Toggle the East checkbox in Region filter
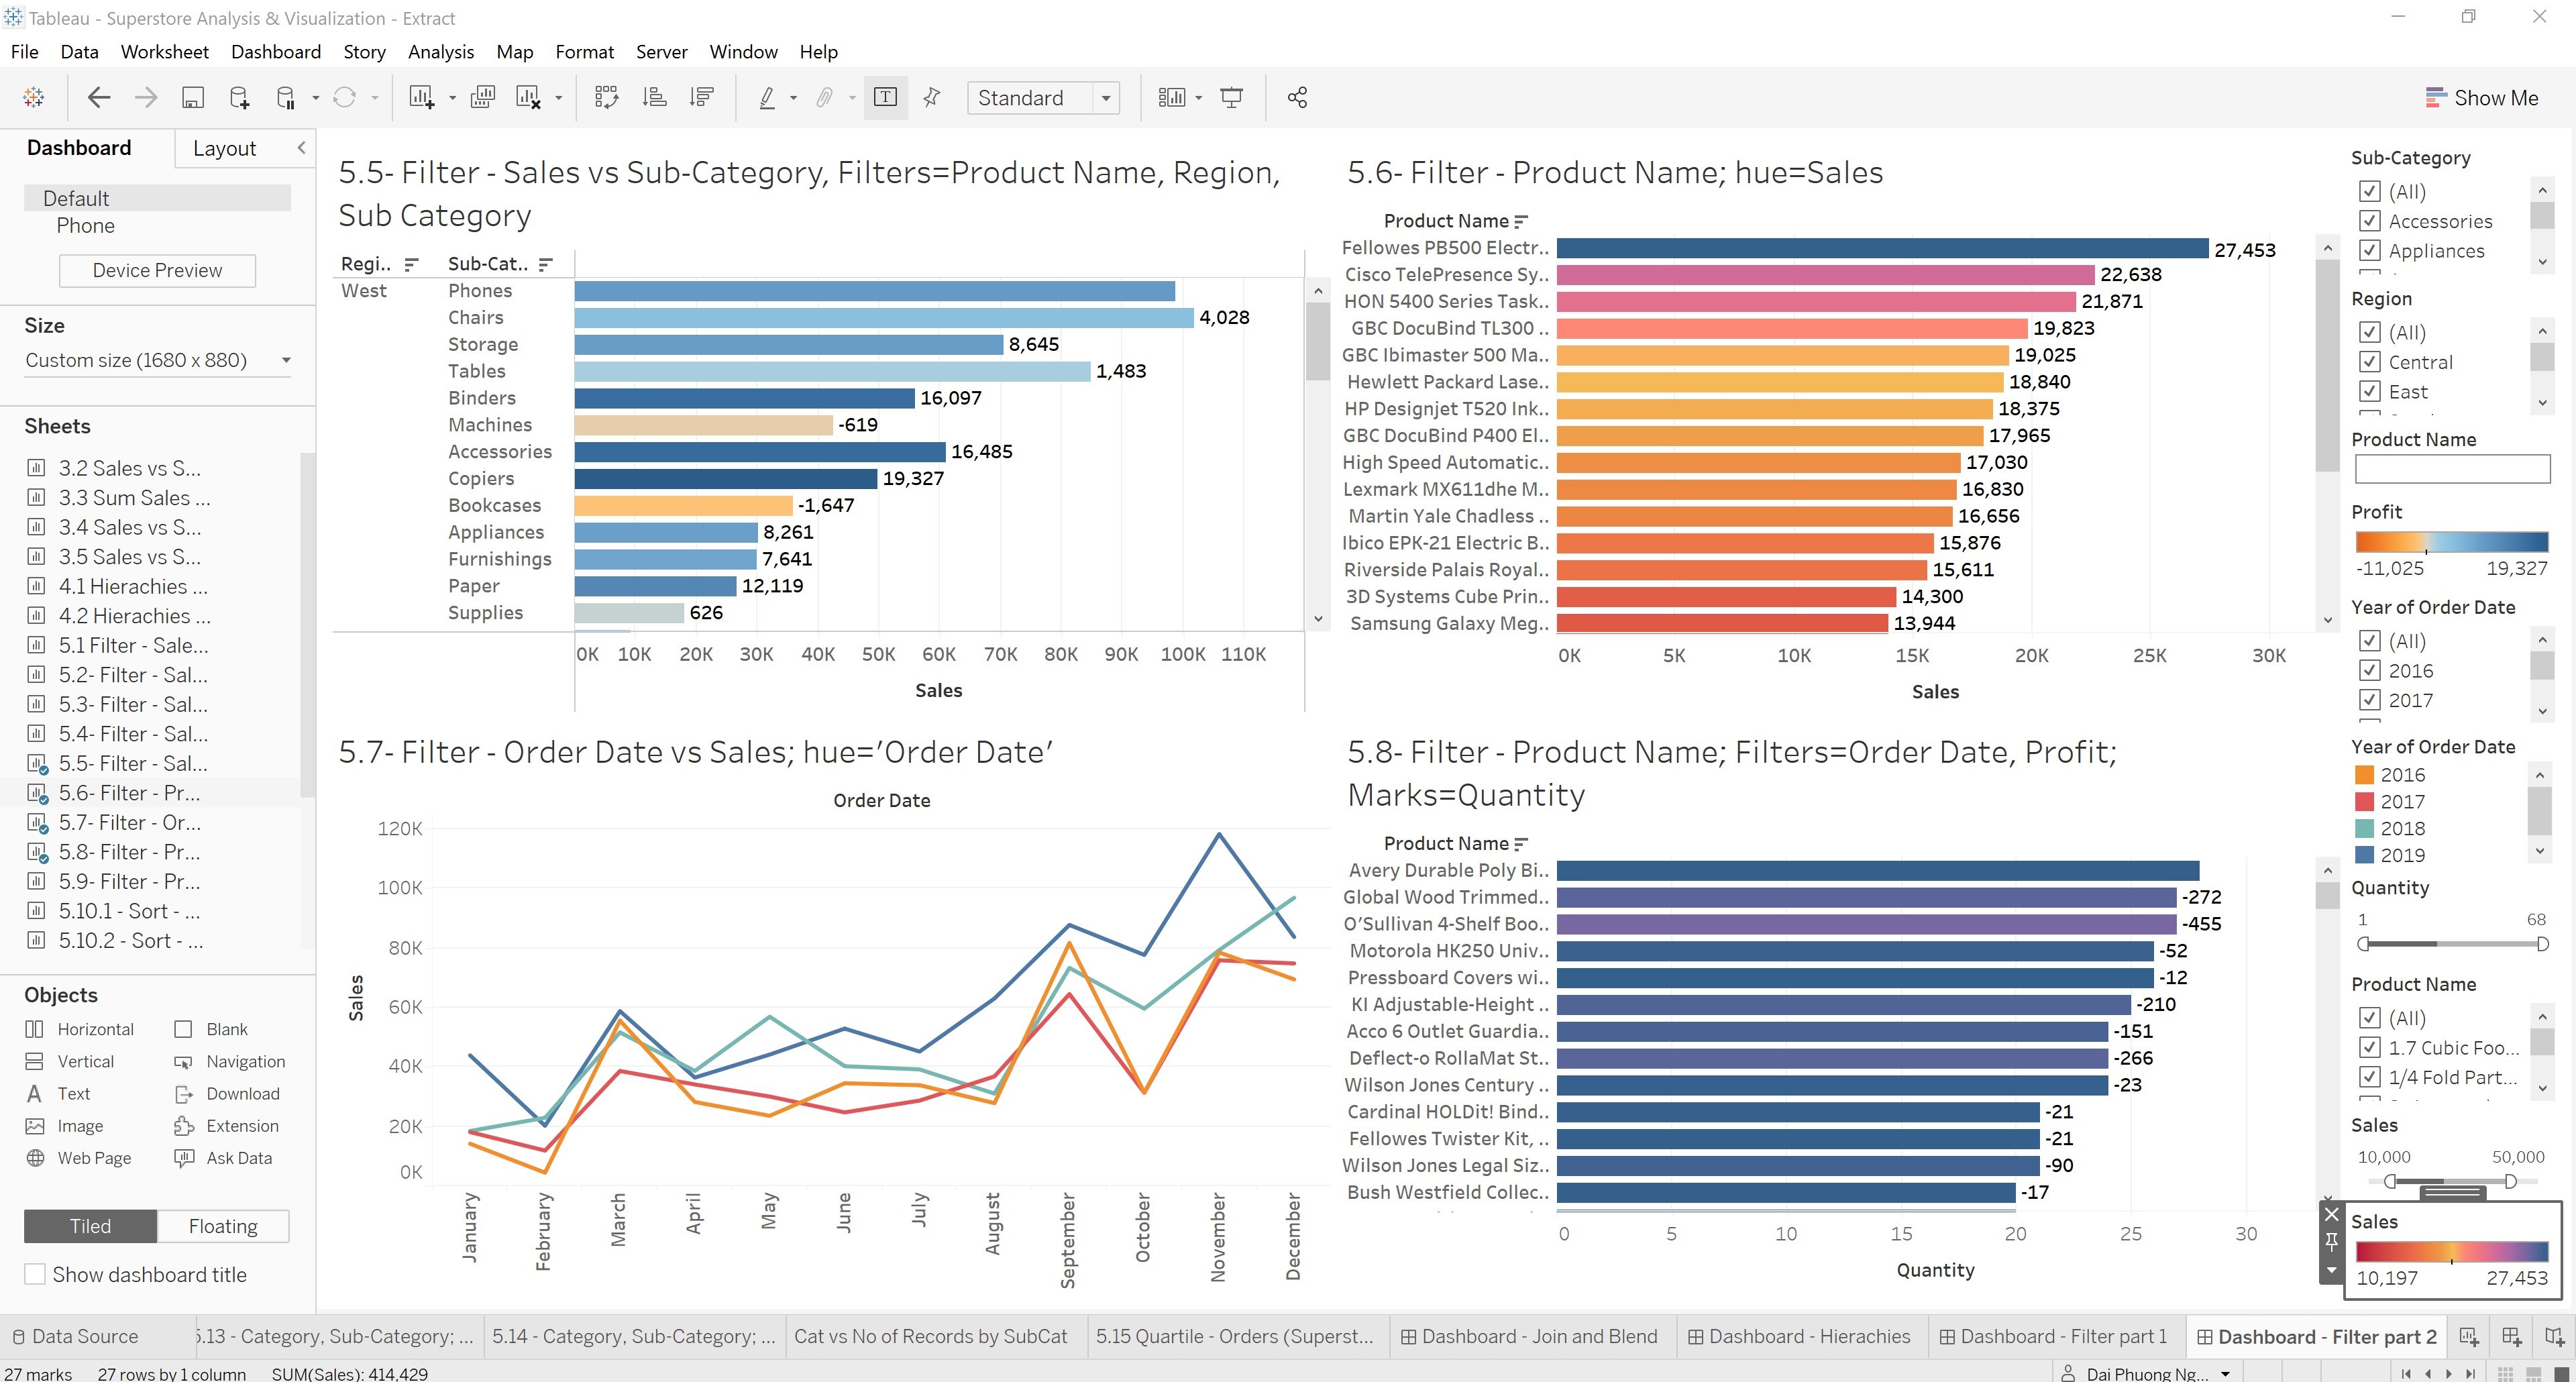Viewport: 2576px width, 1382px height. click(x=2369, y=391)
